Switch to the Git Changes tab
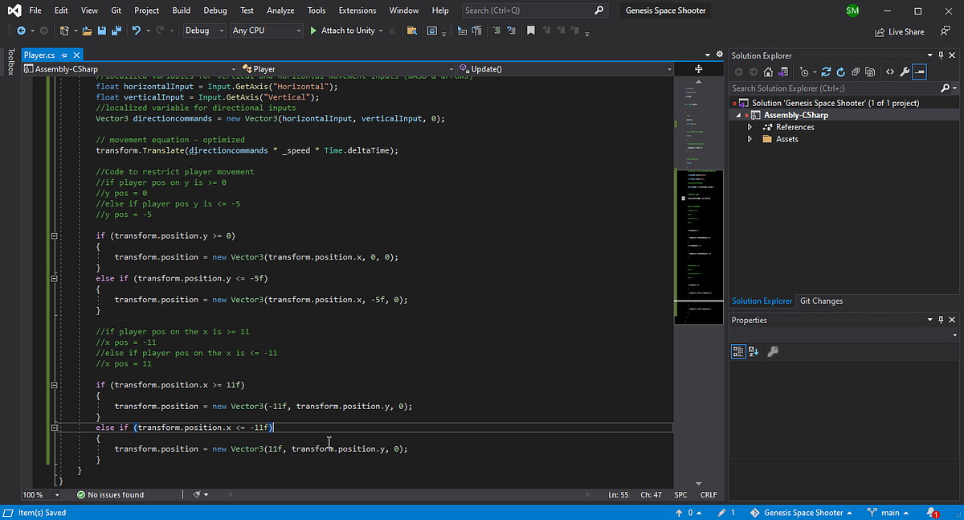 [821, 301]
